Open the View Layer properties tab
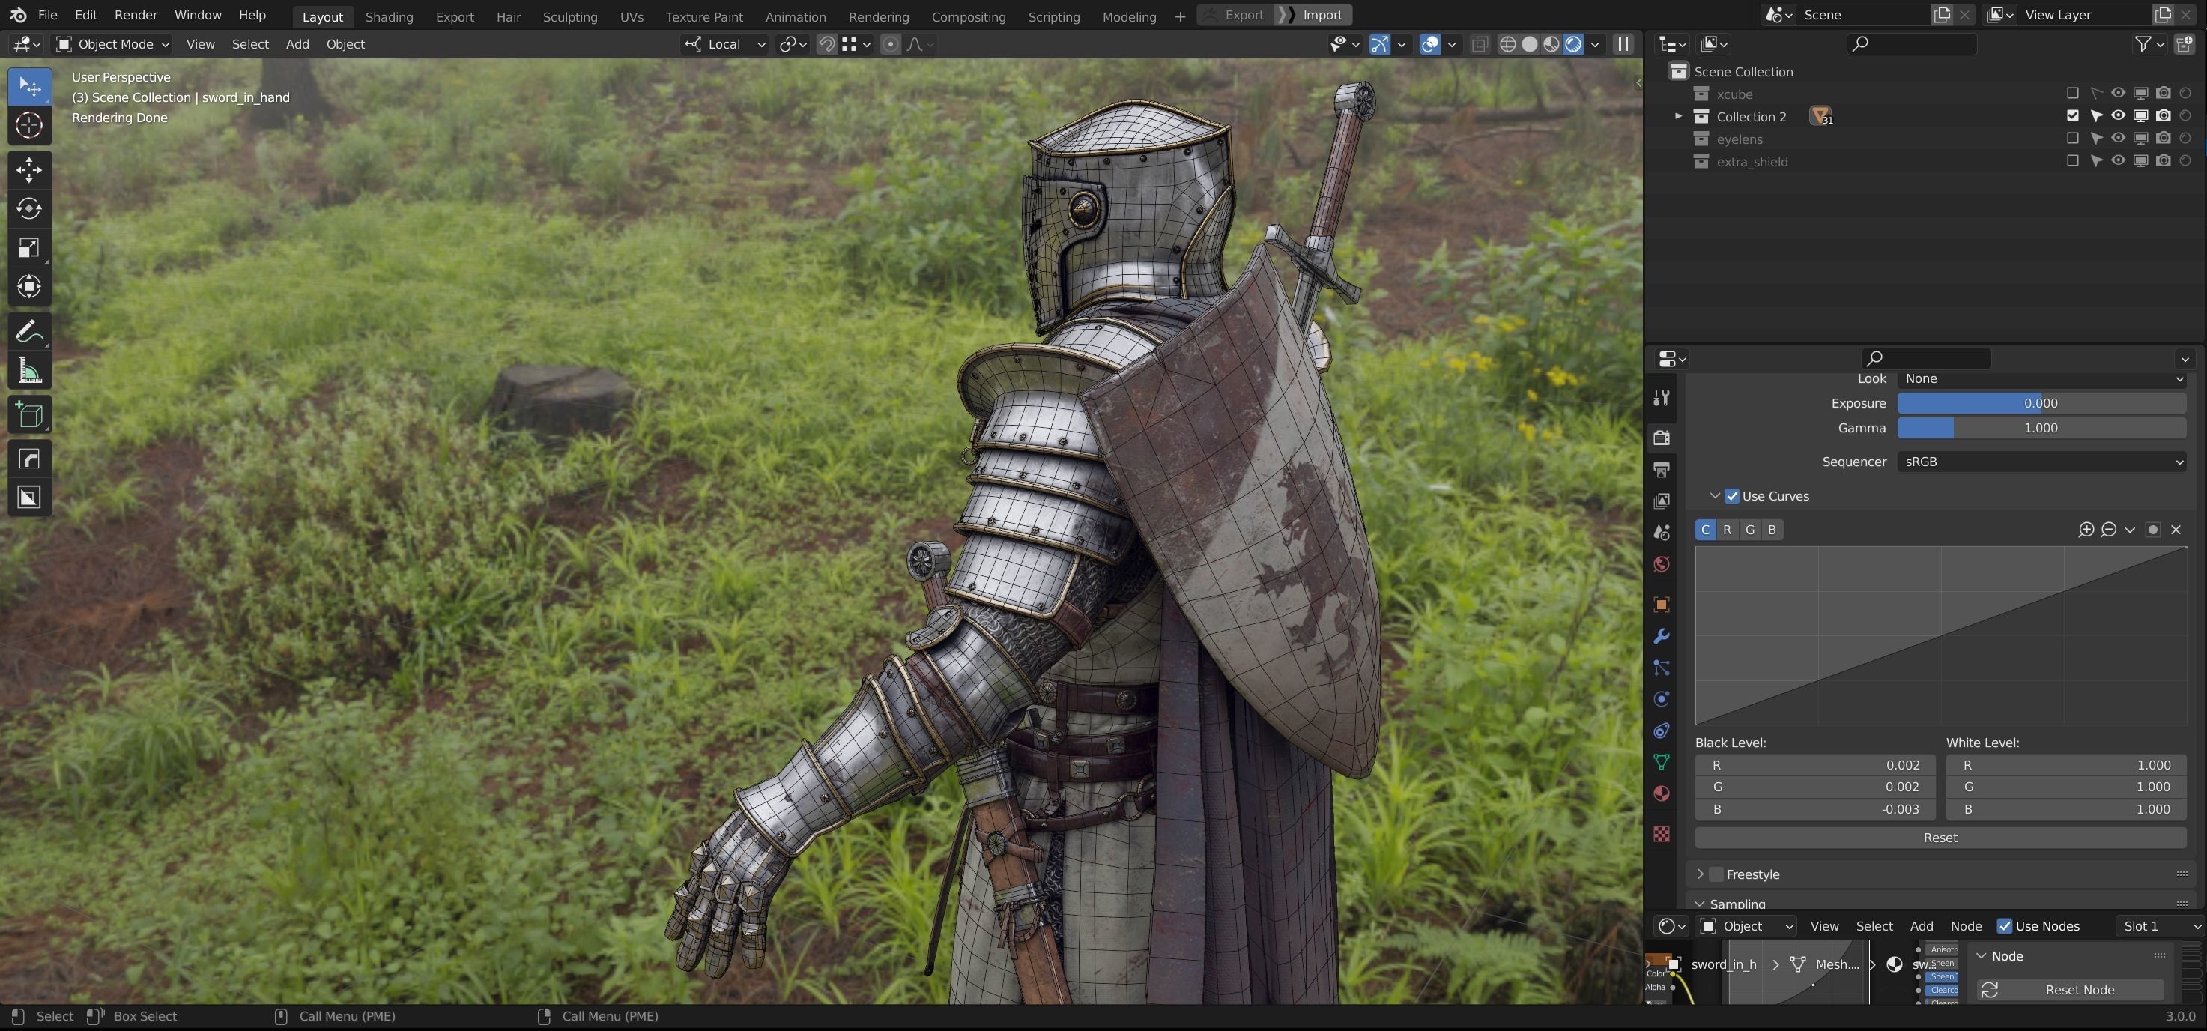Screen dimensions: 2207x1031 tap(1662, 501)
